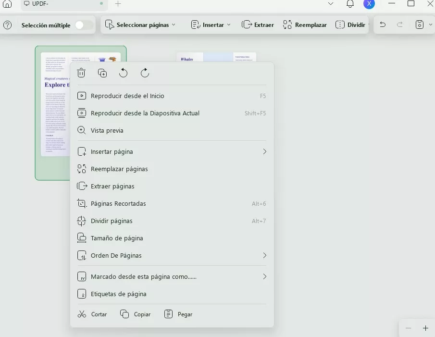
Task: Click the trash delete icon in context menu
Action: click(x=81, y=73)
